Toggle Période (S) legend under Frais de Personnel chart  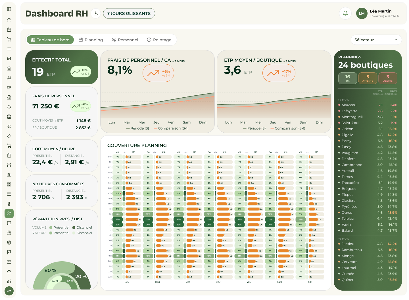(x=137, y=128)
